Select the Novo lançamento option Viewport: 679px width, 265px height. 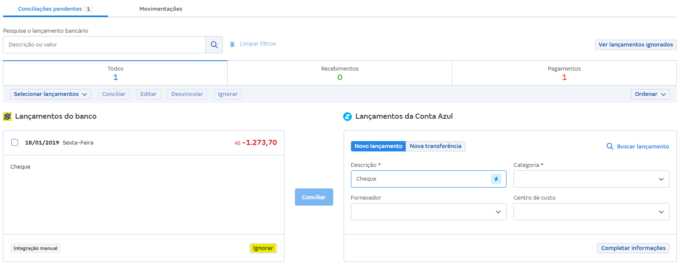click(378, 146)
